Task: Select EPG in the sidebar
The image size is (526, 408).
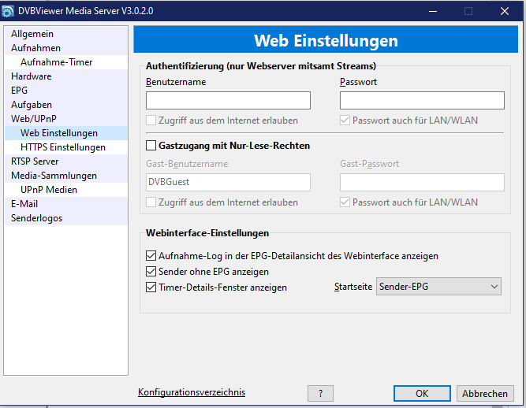Action: pyautogui.click(x=66, y=91)
